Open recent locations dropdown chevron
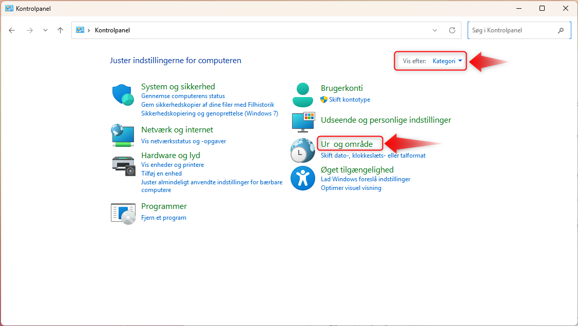The height and width of the screenshot is (326, 578). pyautogui.click(x=45, y=30)
